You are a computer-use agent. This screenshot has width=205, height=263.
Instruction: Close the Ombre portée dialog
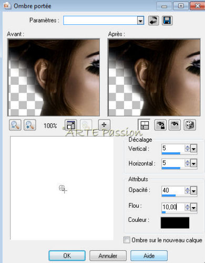click(x=197, y=6)
